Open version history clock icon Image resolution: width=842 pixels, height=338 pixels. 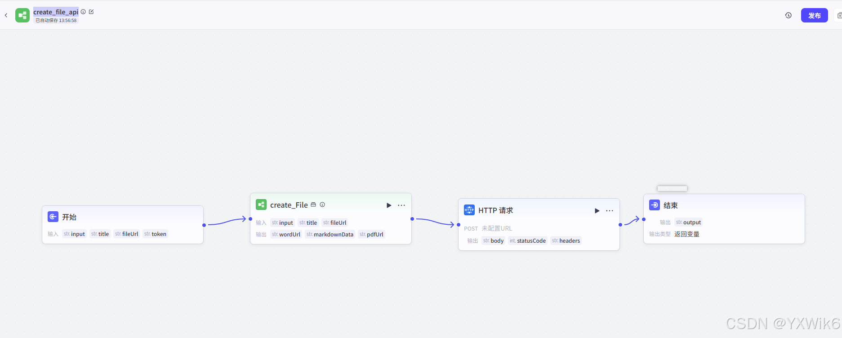(x=789, y=15)
